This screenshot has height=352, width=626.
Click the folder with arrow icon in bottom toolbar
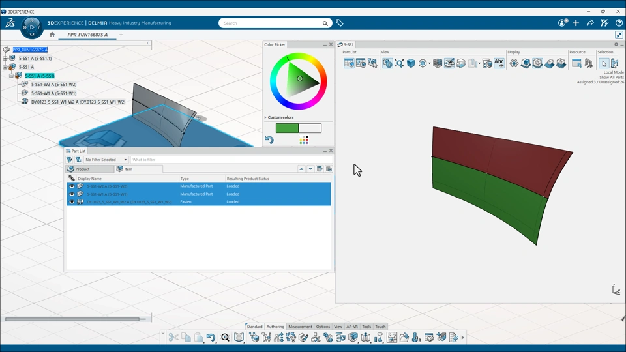coord(404,338)
